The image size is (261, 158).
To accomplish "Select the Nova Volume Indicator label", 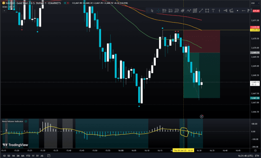I will point(13,121).
